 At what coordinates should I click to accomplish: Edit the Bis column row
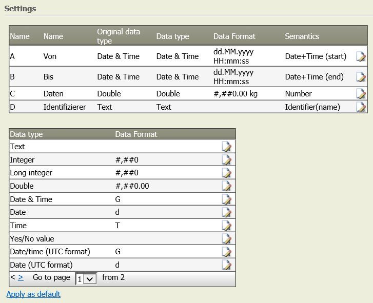[x=361, y=77]
